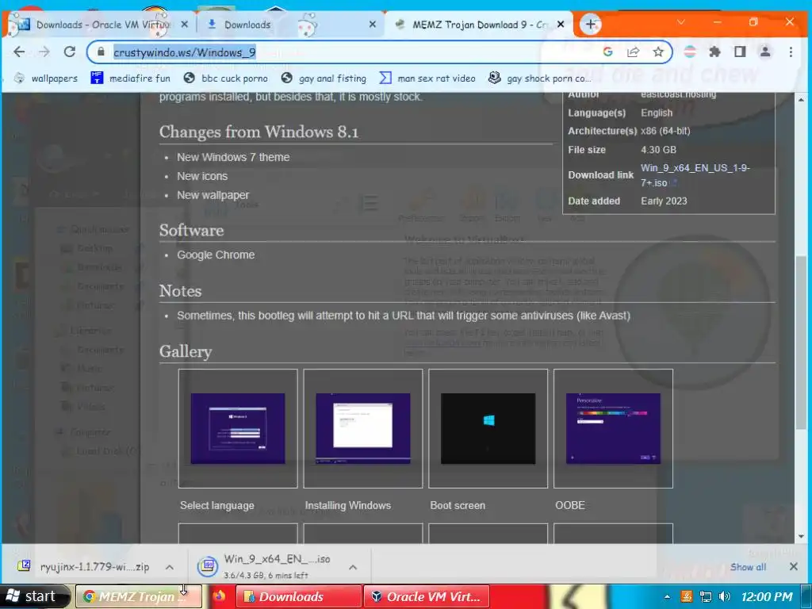
Task: Click Show all downloads
Action: 748,567
